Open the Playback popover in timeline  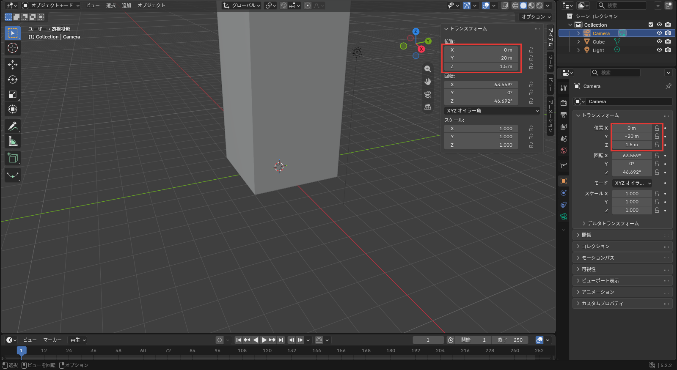(78, 340)
